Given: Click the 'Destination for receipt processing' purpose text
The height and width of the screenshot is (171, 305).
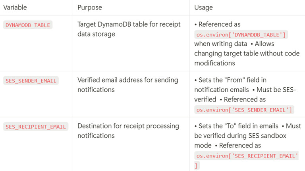Looking at the screenshot, I should [x=128, y=126].
